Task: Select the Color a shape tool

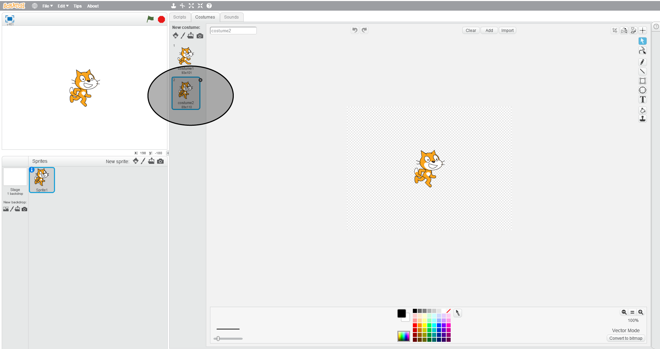Action: (642, 110)
